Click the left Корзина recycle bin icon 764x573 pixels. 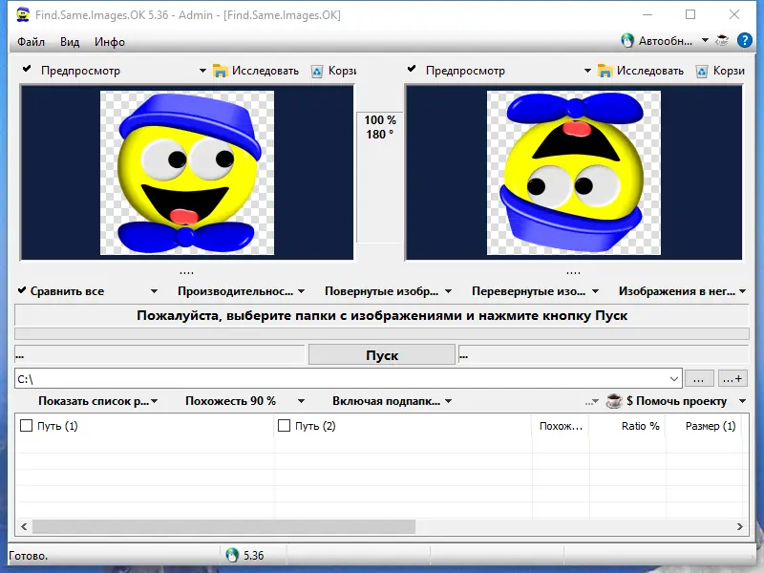point(316,70)
